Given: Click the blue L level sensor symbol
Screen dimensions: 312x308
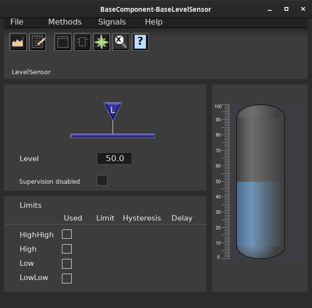Looking at the screenshot, I should (x=113, y=111).
